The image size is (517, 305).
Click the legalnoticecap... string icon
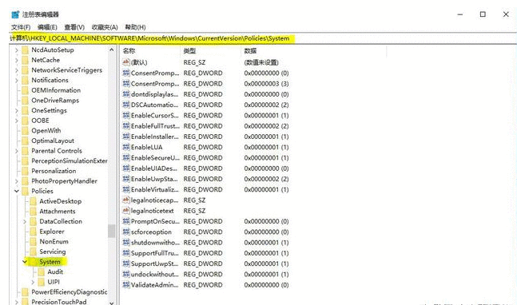(x=125, y=200)
